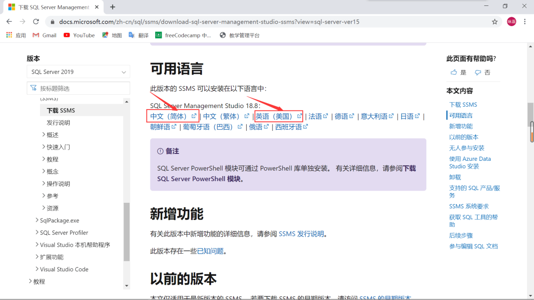534x300 pixels.
Task: Expand the Visual Studio Code node
Action: click(x=37, y=269)
